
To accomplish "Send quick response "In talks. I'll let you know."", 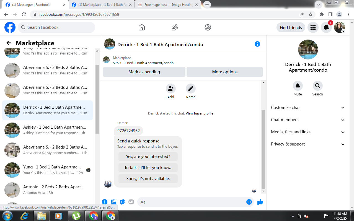I will coord(148,168).
